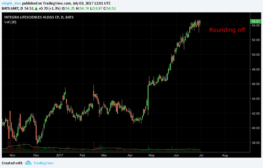Click the Nov date axis label
263x168 pixels.
(12, 155)
